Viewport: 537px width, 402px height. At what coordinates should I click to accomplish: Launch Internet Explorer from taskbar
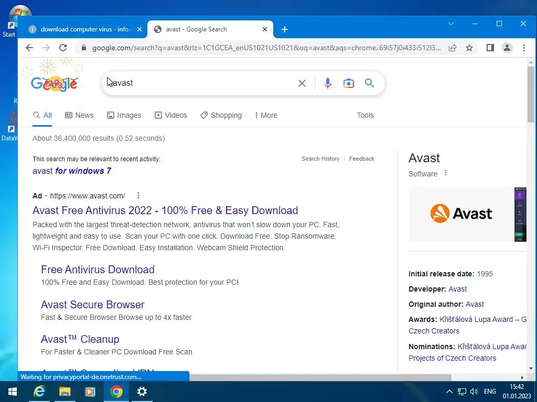39,392
